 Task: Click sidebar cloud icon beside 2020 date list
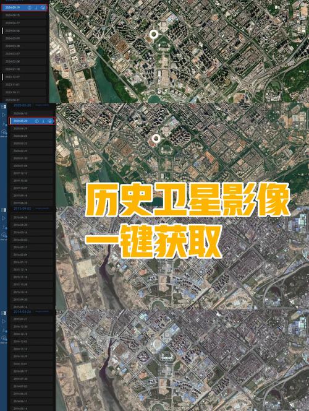(4, 132)
